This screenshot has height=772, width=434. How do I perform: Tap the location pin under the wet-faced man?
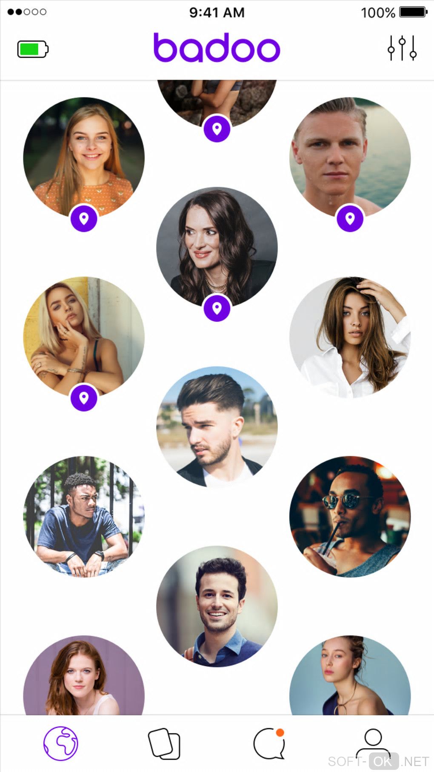[350, 219]
